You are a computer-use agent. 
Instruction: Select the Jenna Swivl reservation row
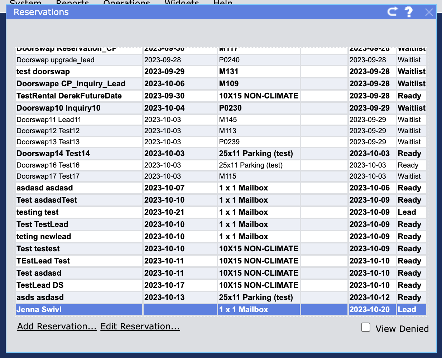[x=39, y=310]
